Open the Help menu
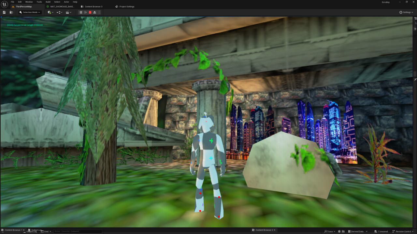The width and height of the screenshot is (417, 234). click(x=75, y=2)
